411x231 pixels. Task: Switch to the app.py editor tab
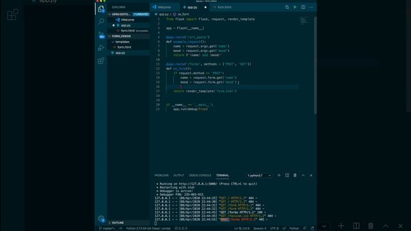pos(193,7)
